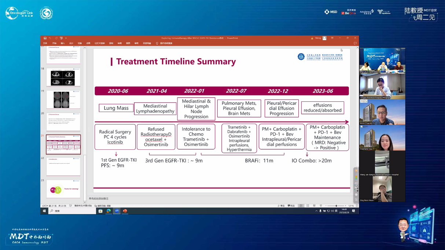Click the 操作说明搜索 tell me search box
The width and height of the screenshot is (445, 250).
(166, 43)
